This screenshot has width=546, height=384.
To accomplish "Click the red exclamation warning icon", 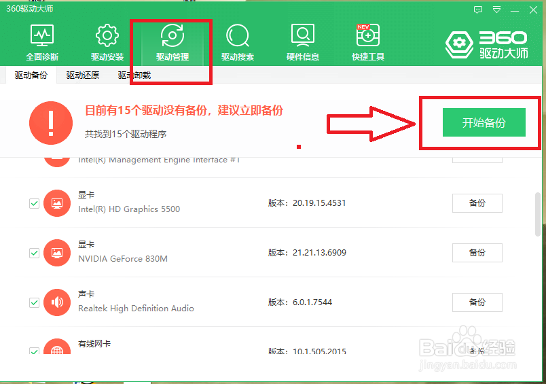I will (x=51, y=123).
